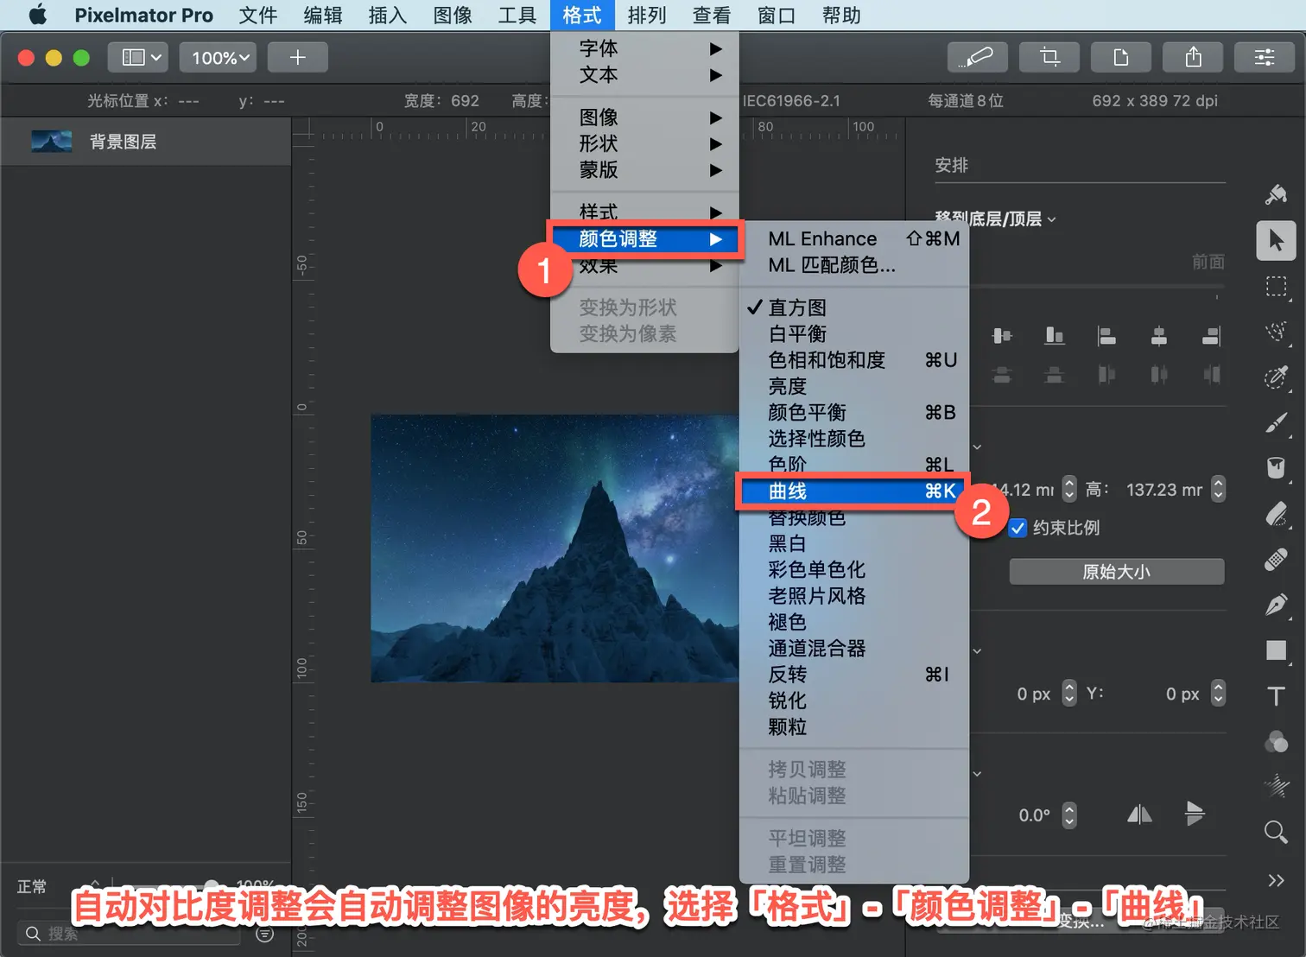Expand the 蒙版 submenu
1306x957 pixels.
click(644, 170)
